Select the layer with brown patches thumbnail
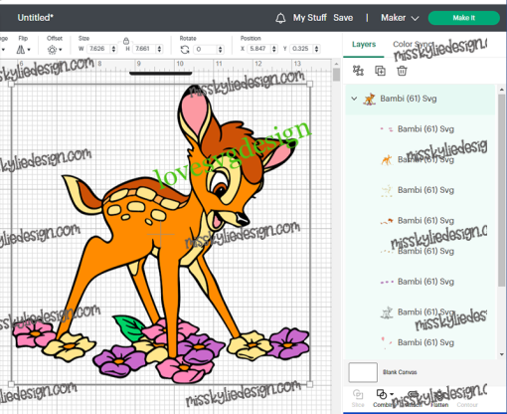 420,221
